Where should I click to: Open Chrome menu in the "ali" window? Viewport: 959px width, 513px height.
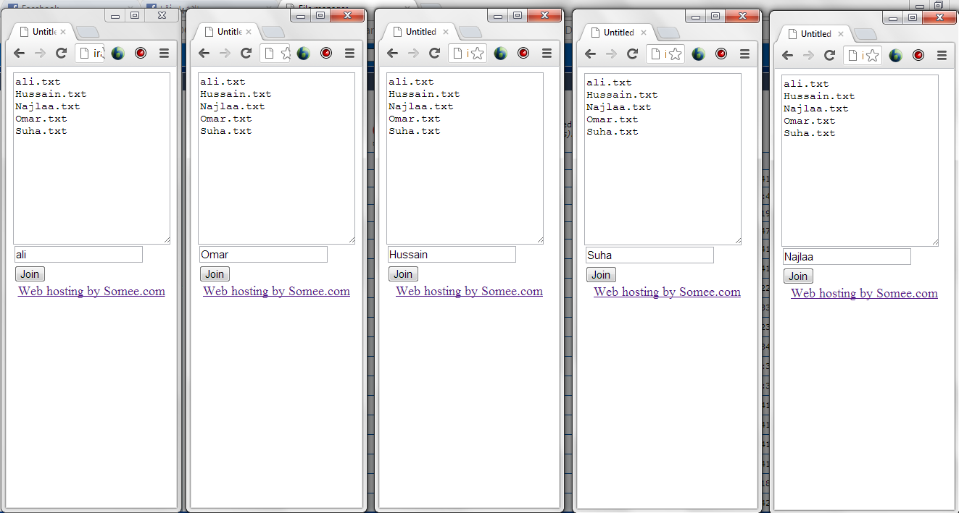coord(164,54)
